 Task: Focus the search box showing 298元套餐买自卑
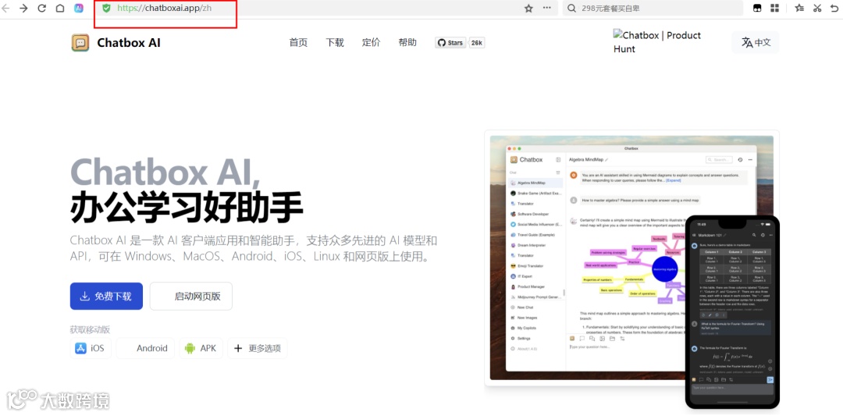(653, 8)
